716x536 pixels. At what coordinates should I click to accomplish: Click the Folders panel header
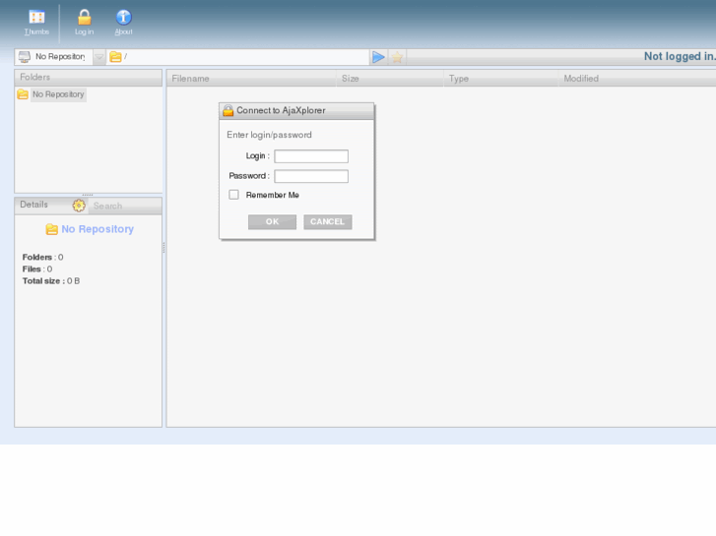88,77
